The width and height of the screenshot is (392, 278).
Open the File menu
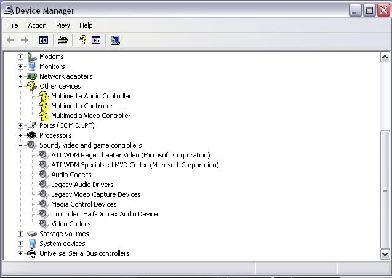click(13, 25)
